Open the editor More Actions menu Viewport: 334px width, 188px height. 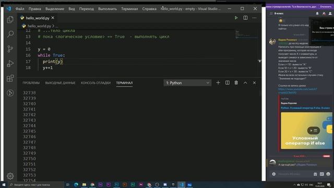point(254,18)
